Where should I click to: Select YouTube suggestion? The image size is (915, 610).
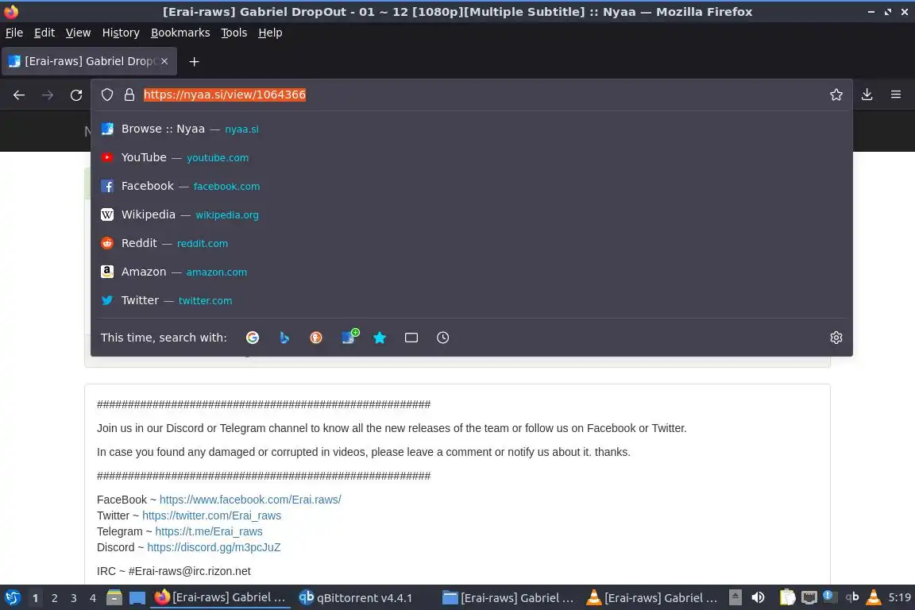click(x=472, y=157)
